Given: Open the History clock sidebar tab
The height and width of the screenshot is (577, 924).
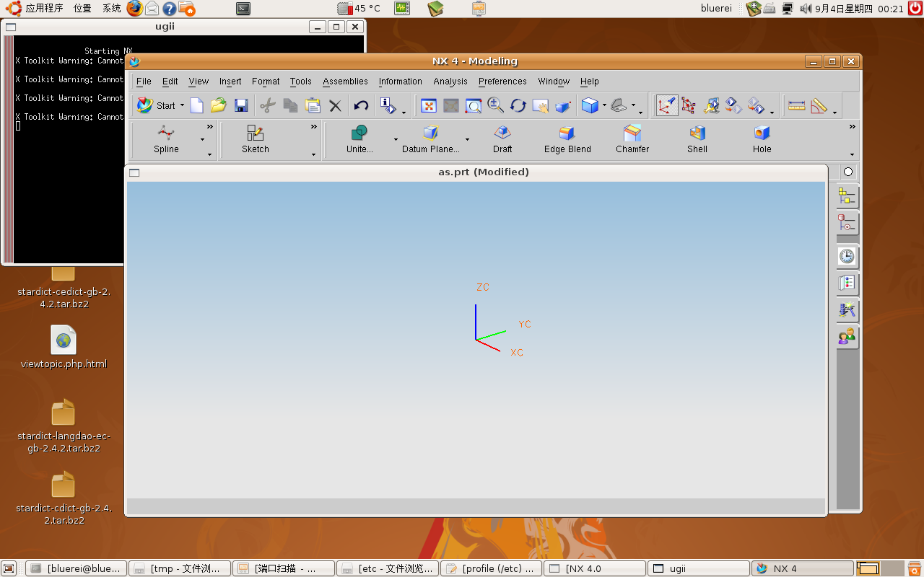Looking at the screenshot, I should 847,256.
